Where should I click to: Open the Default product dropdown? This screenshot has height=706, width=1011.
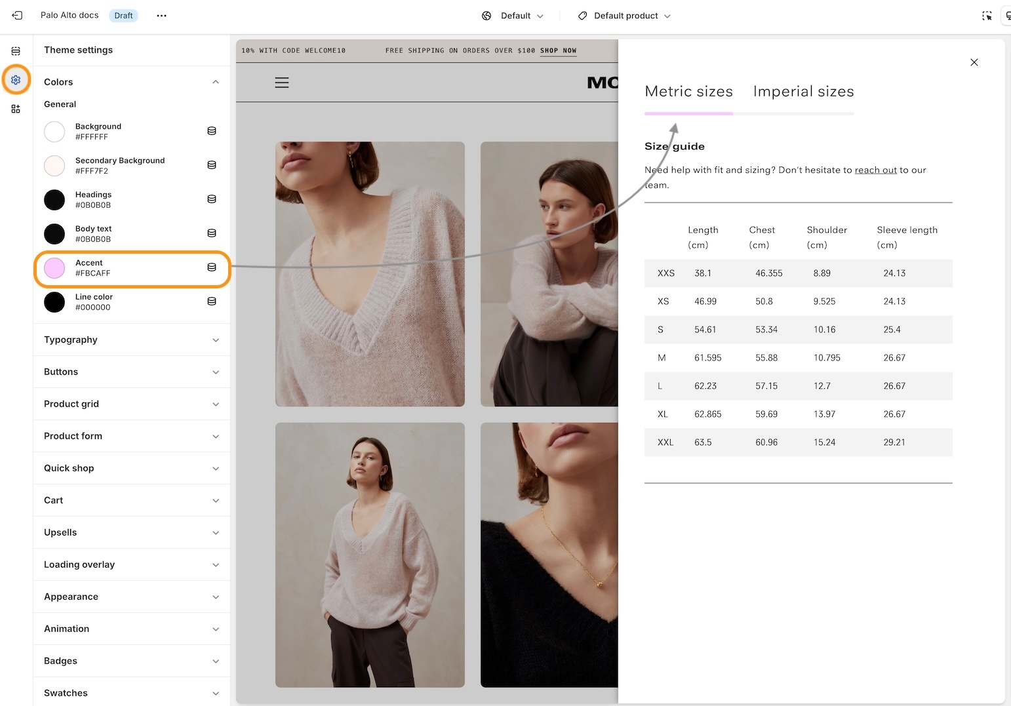click(625, 16)
